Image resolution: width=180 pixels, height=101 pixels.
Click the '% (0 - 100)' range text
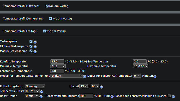[x=102, y=96]
